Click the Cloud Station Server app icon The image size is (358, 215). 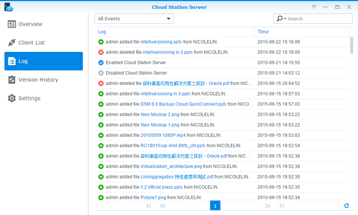[x=8, y=7]
